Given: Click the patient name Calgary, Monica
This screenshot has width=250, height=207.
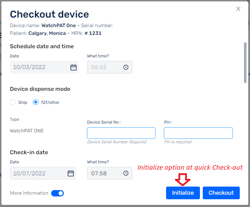Looking at the screenshot, I should pyautogui.click(x=47, y=33).
